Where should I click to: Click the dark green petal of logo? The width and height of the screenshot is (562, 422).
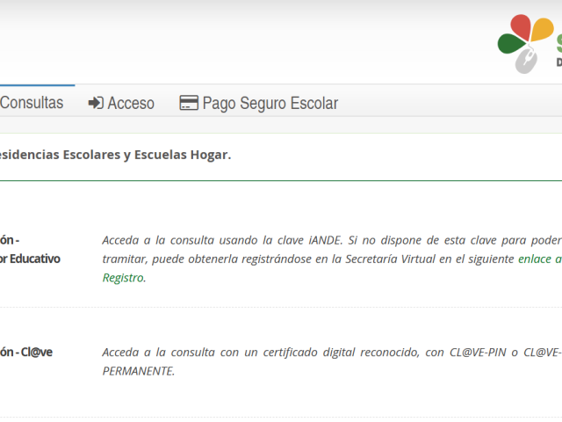(x=510, y=44)
